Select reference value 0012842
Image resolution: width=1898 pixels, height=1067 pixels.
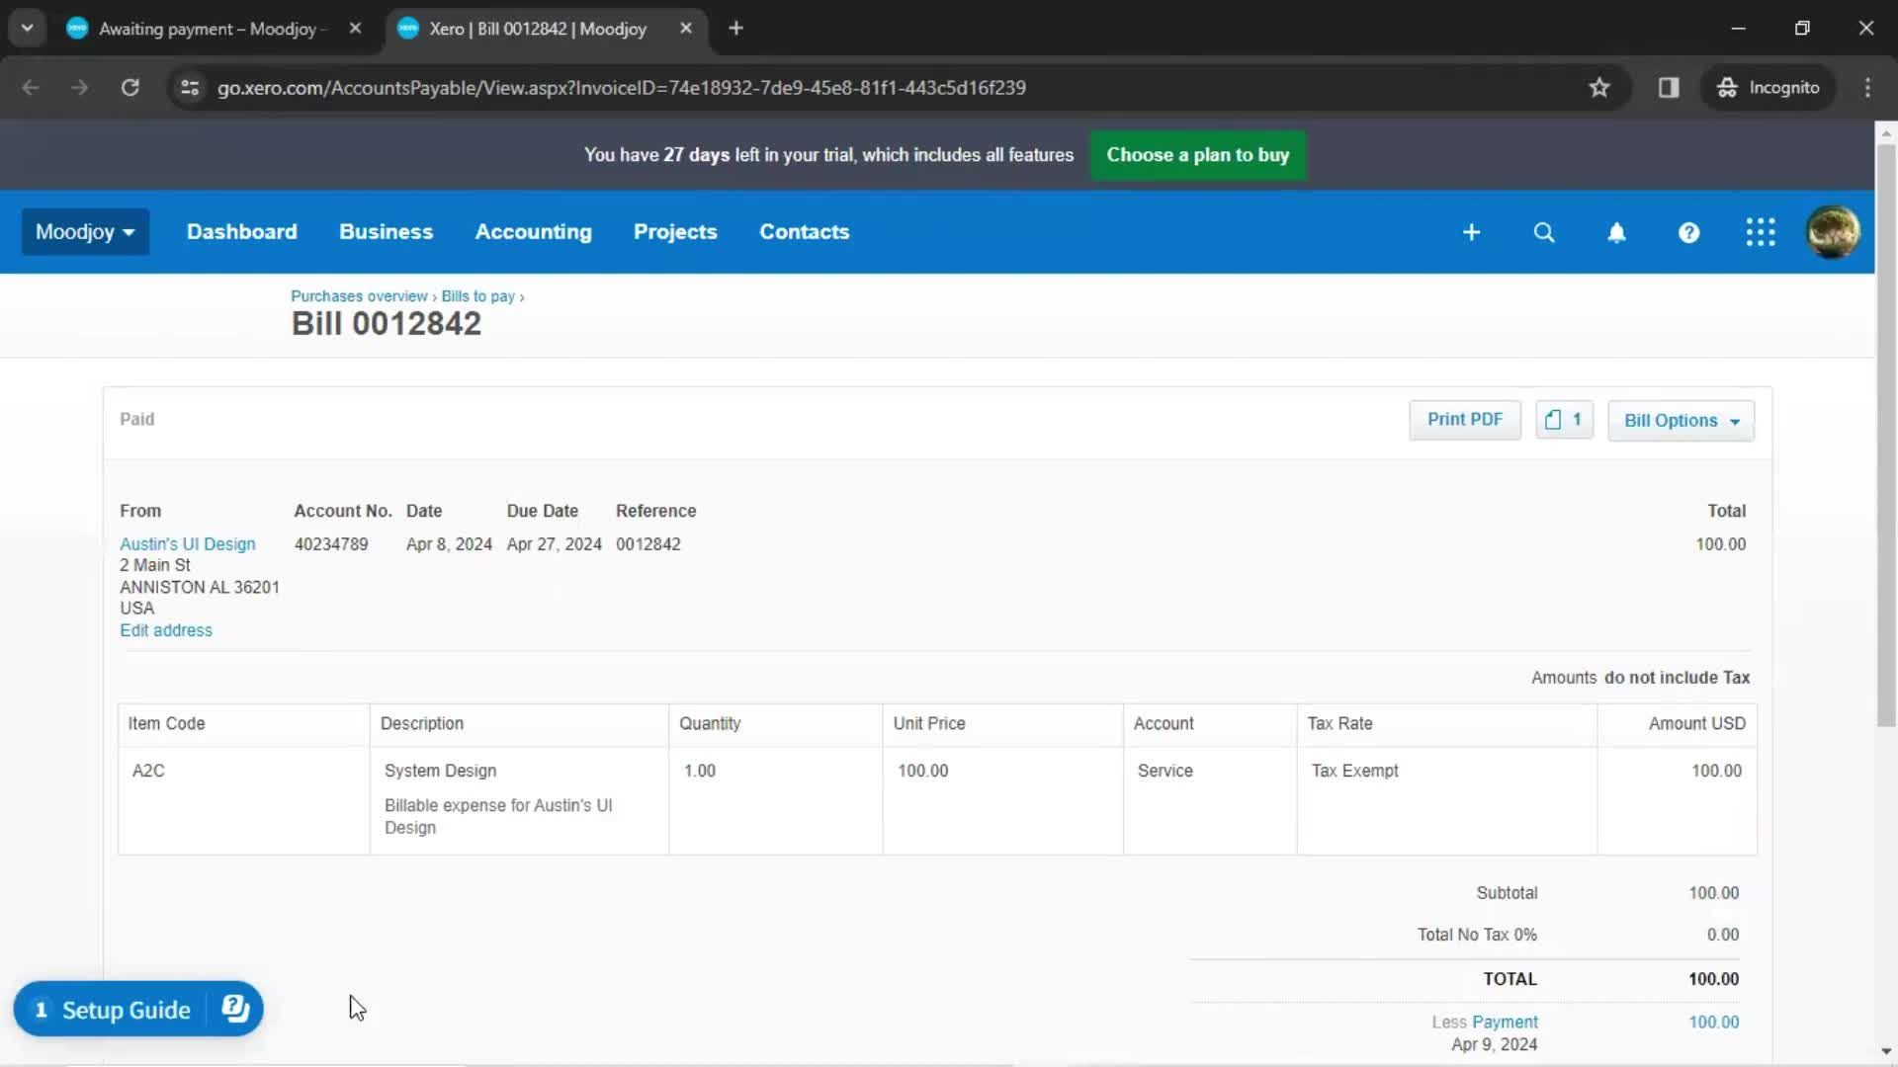click(647, 544)
